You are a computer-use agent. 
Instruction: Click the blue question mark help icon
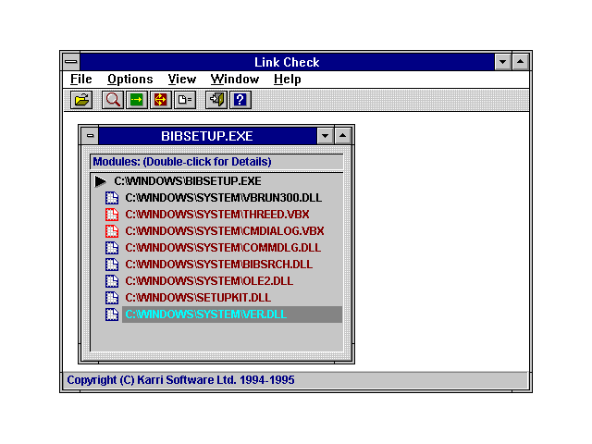[240, 100]
